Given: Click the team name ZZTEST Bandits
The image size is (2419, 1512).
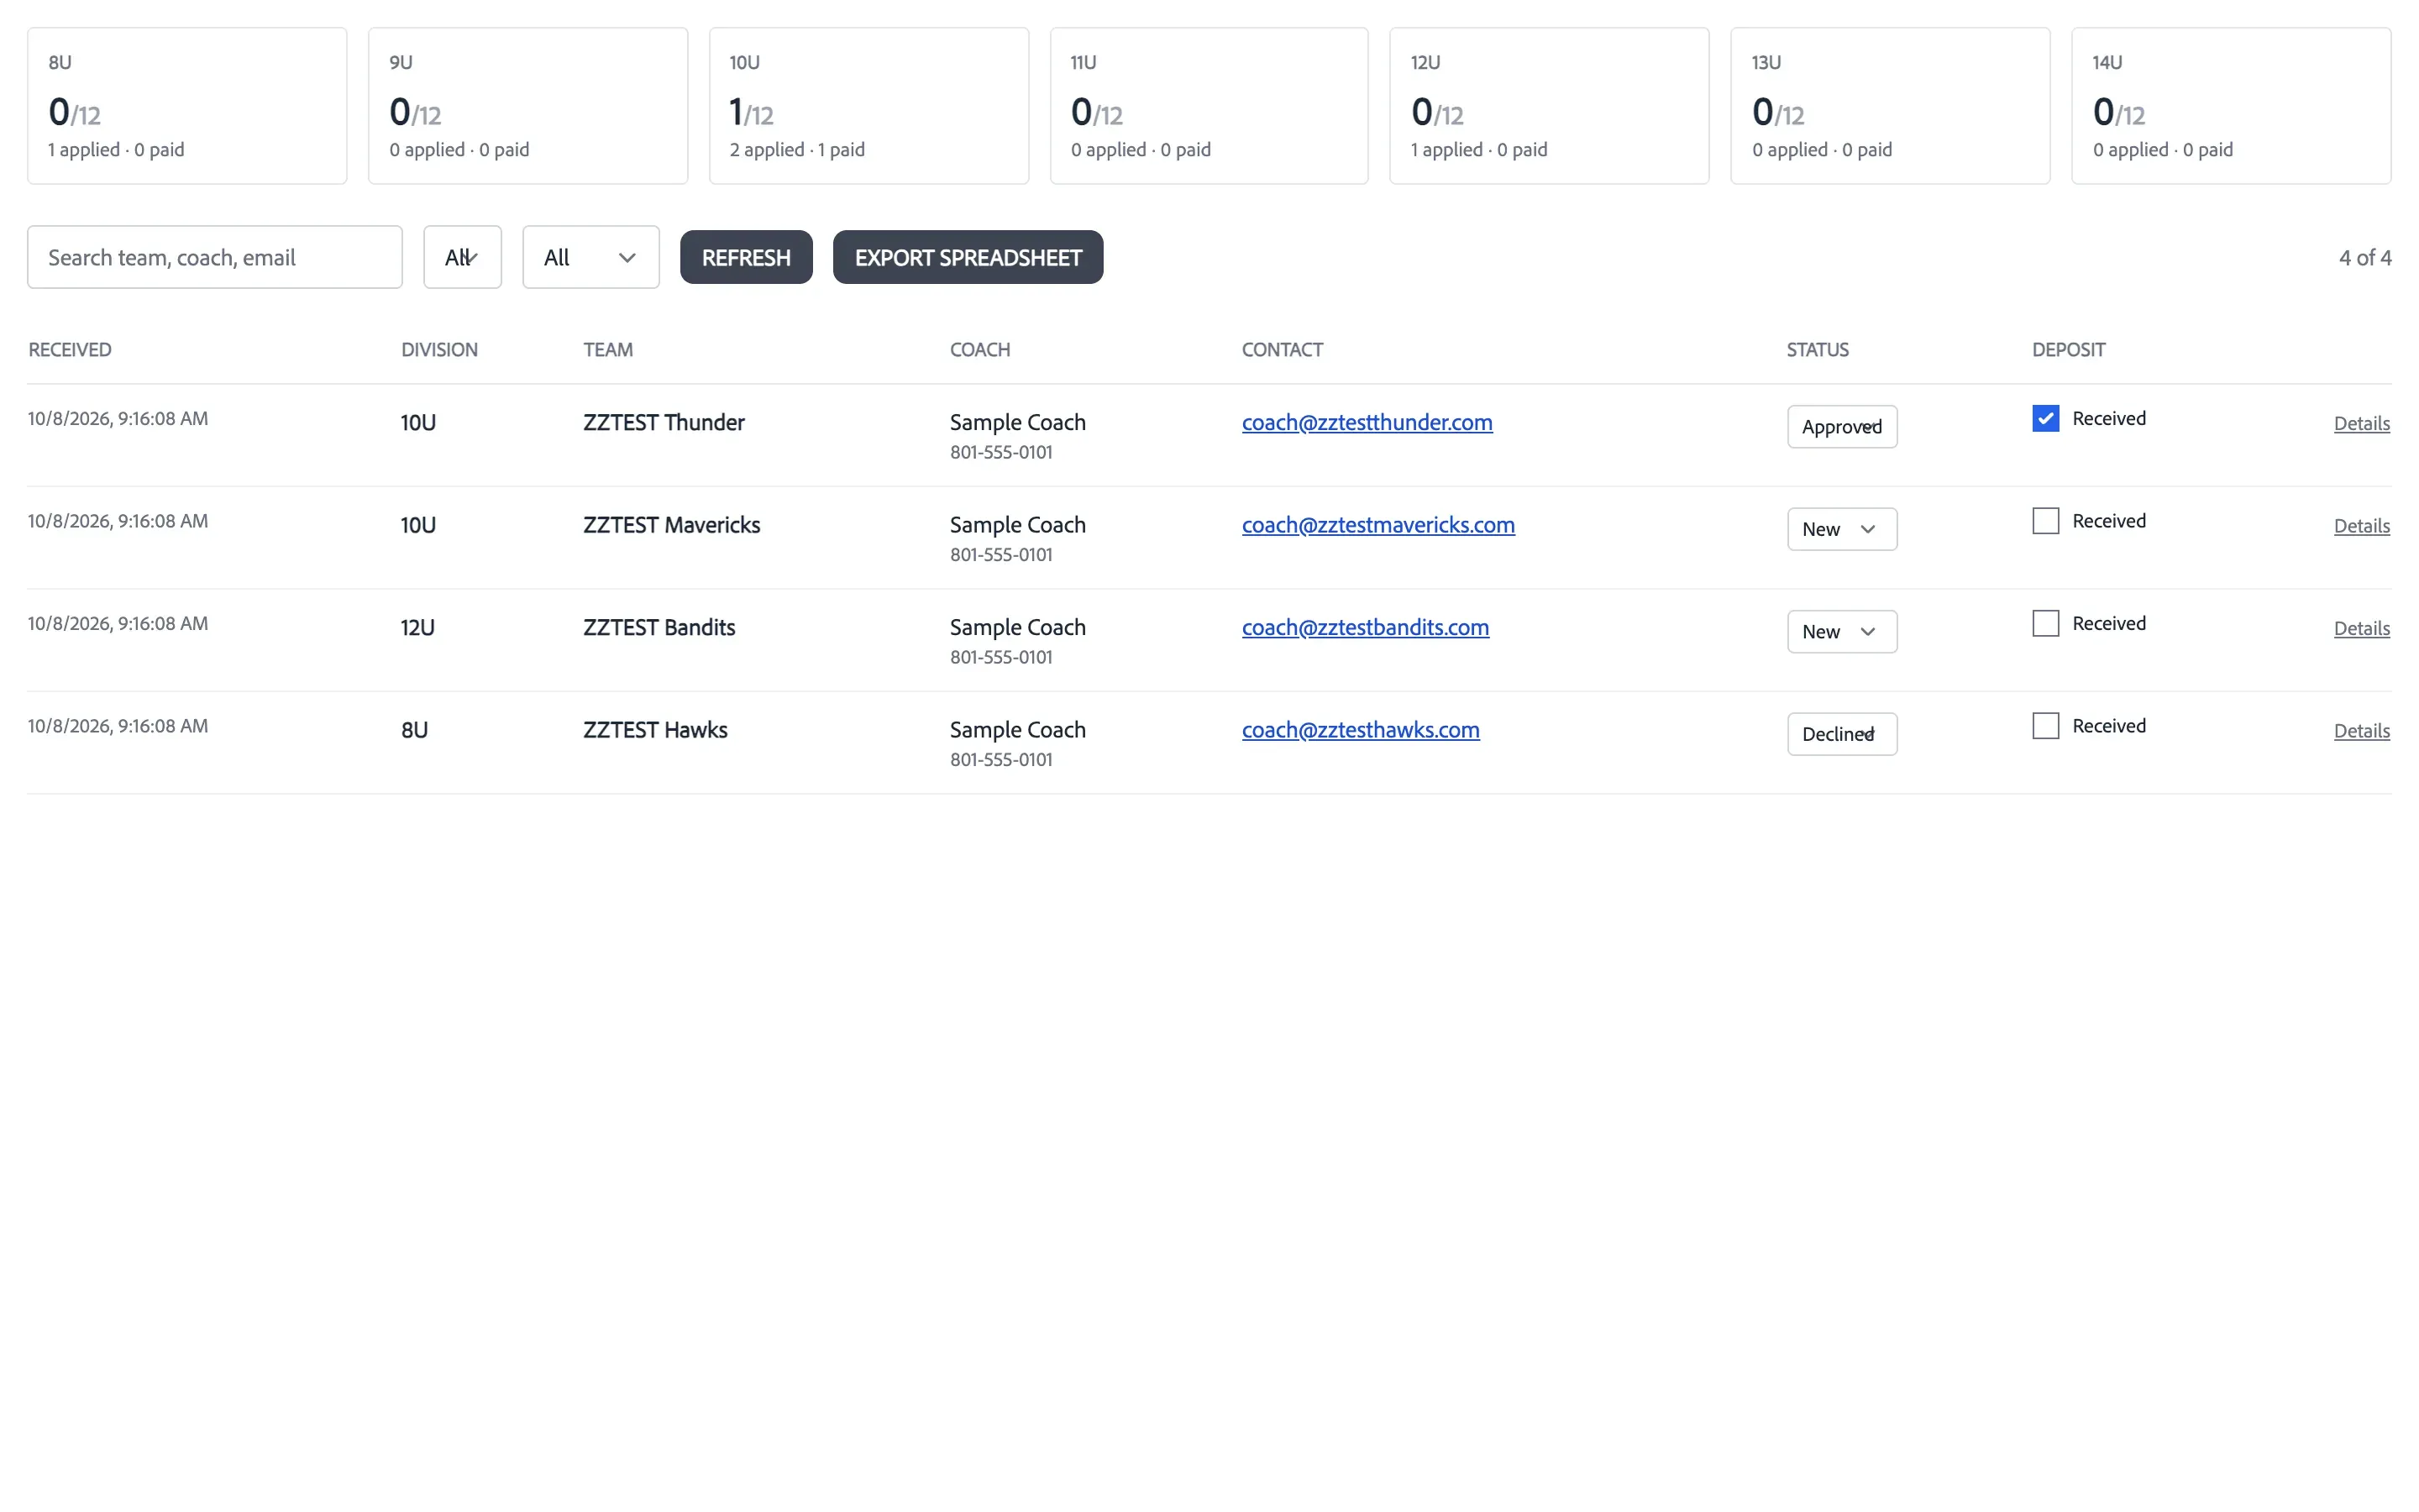Looking at the screenshot, I should tap(659, 628).
